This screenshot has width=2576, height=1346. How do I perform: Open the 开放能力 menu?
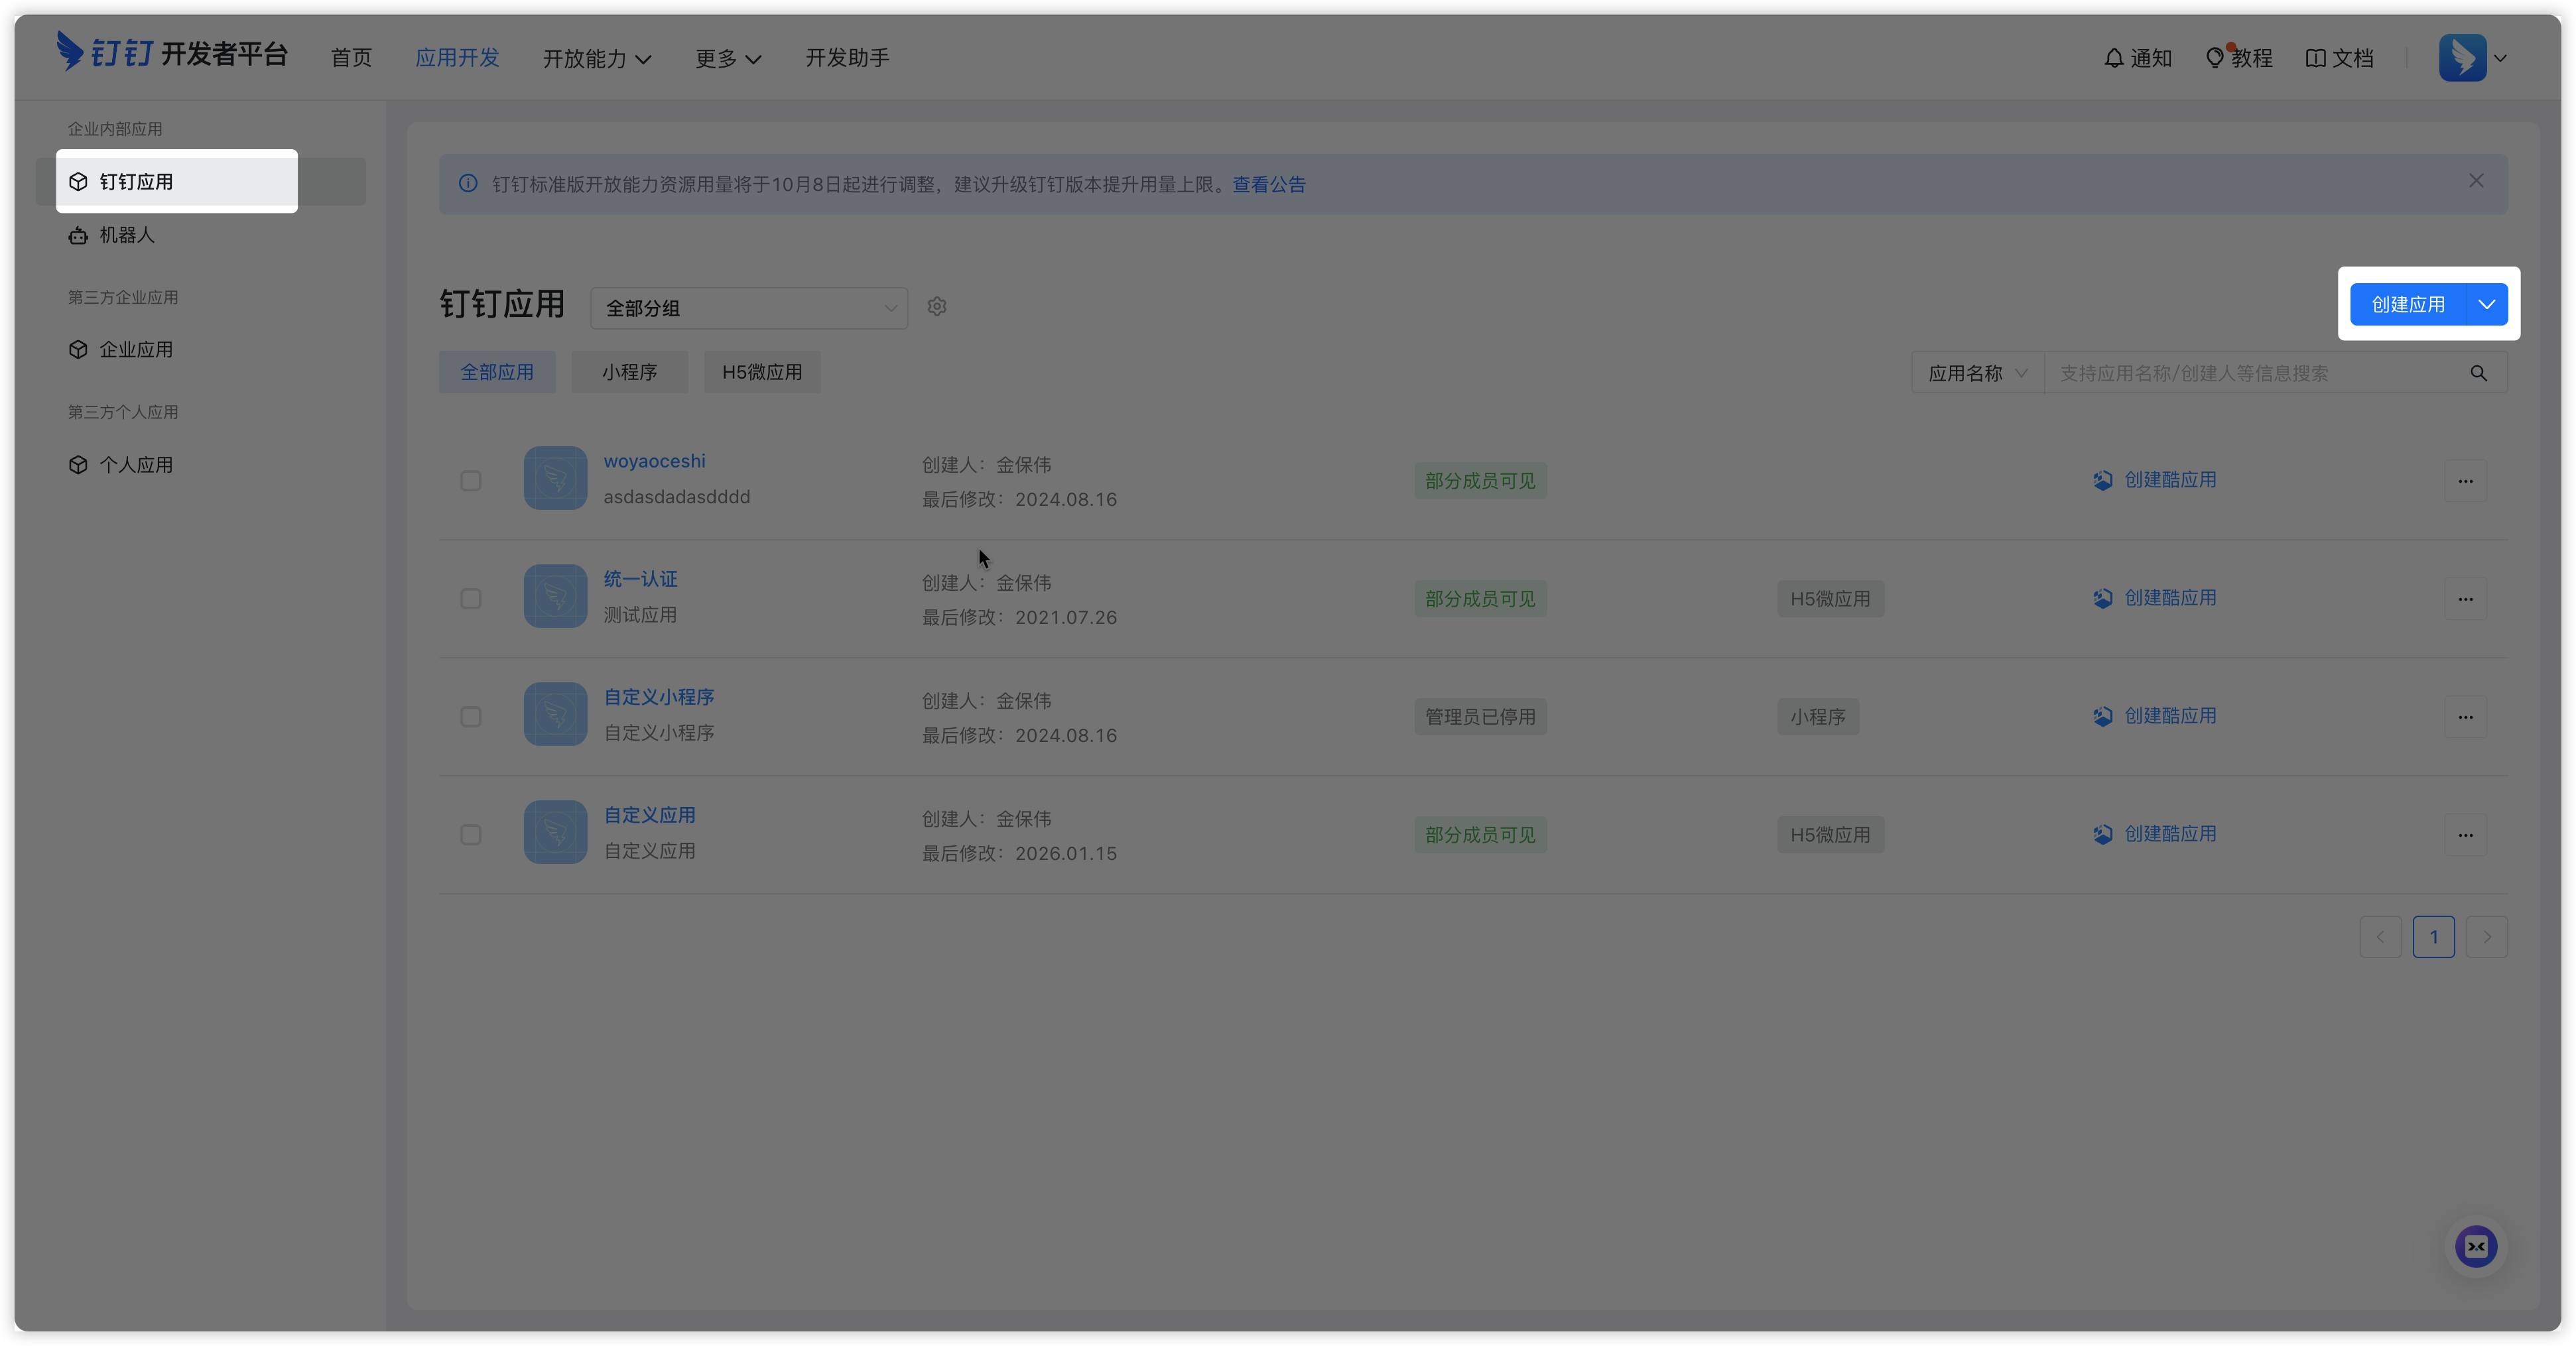[597, 59]
